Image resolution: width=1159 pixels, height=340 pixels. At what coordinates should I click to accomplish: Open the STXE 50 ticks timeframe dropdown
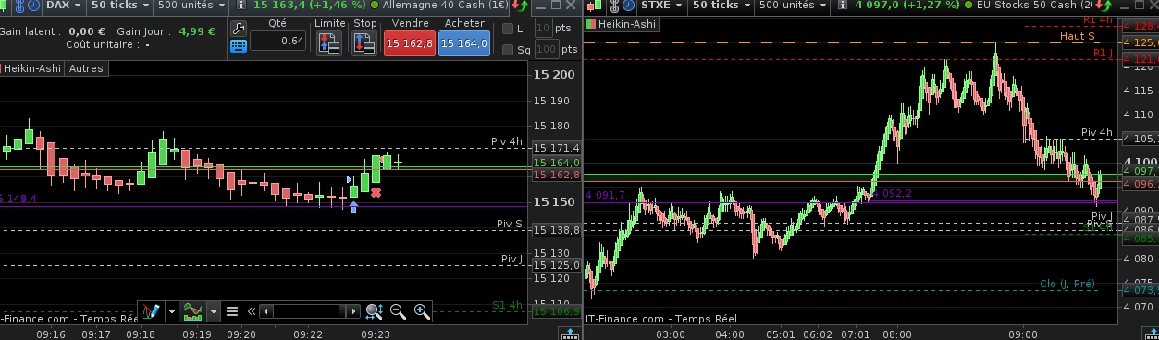click(720, 6)
